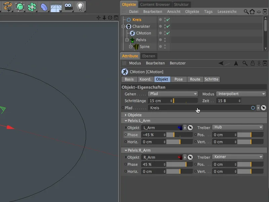Click the search magnifier in the Objekte manager

tap(246, 11)
